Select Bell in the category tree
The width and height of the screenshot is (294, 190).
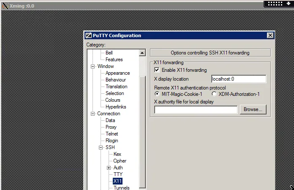coord(109,53)
